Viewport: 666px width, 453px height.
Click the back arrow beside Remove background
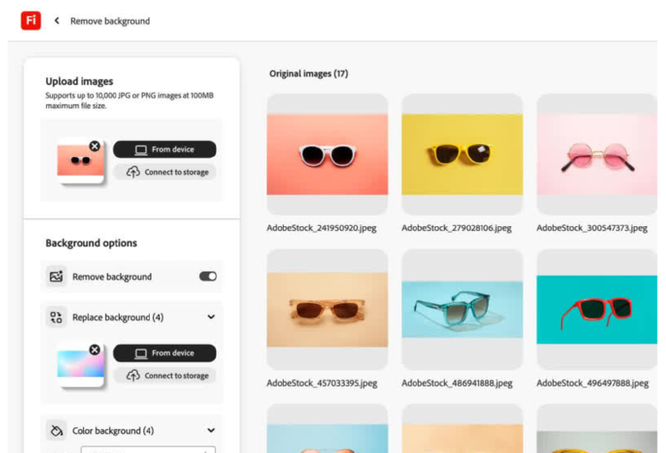point(57,21)
